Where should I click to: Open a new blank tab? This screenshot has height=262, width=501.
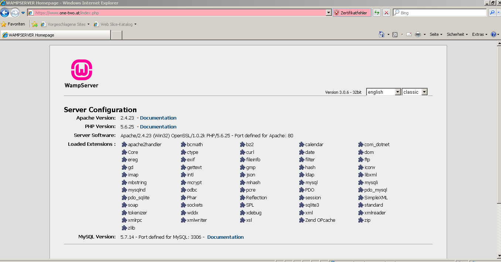(116, 35)
